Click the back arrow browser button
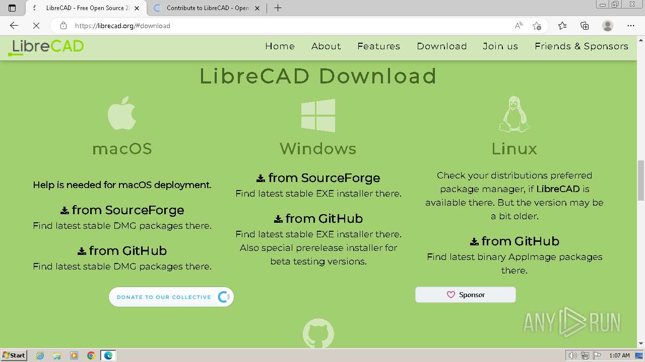This screenshot has height=362, width=645. [14, 26]
